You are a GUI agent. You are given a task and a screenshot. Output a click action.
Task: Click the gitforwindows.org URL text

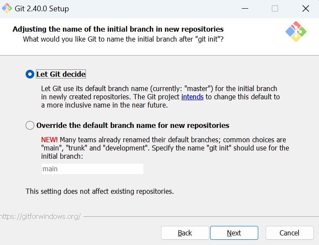40,216
